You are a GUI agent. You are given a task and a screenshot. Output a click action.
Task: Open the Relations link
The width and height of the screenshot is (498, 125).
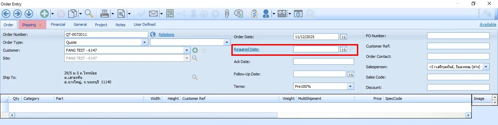(166, 34)
